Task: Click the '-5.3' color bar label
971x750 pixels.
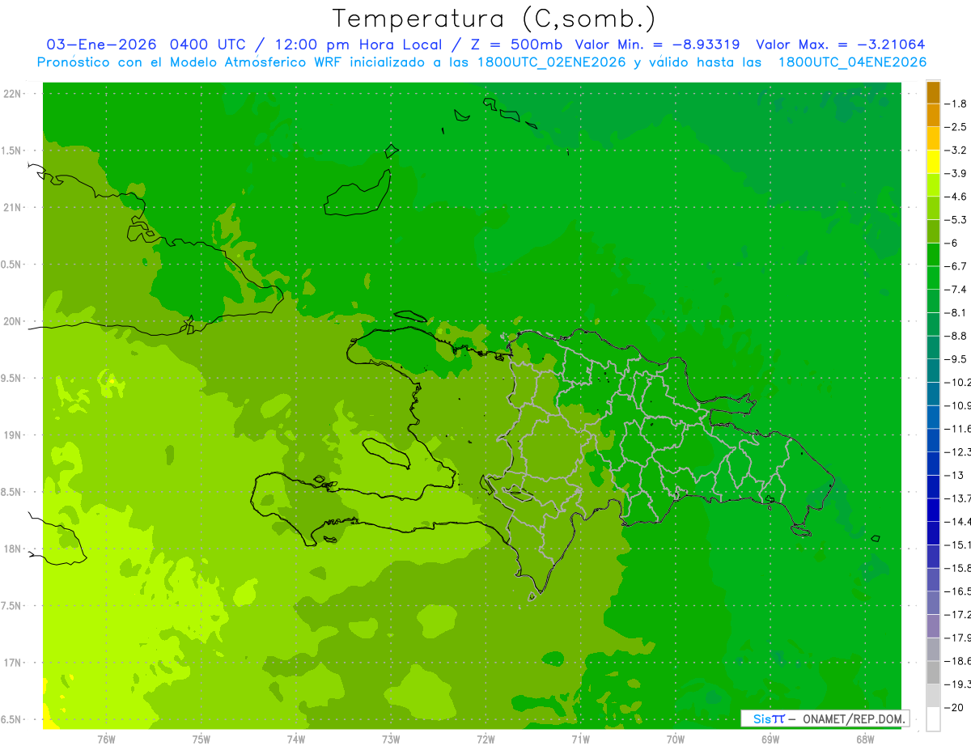Action: (x=956, y=219)
